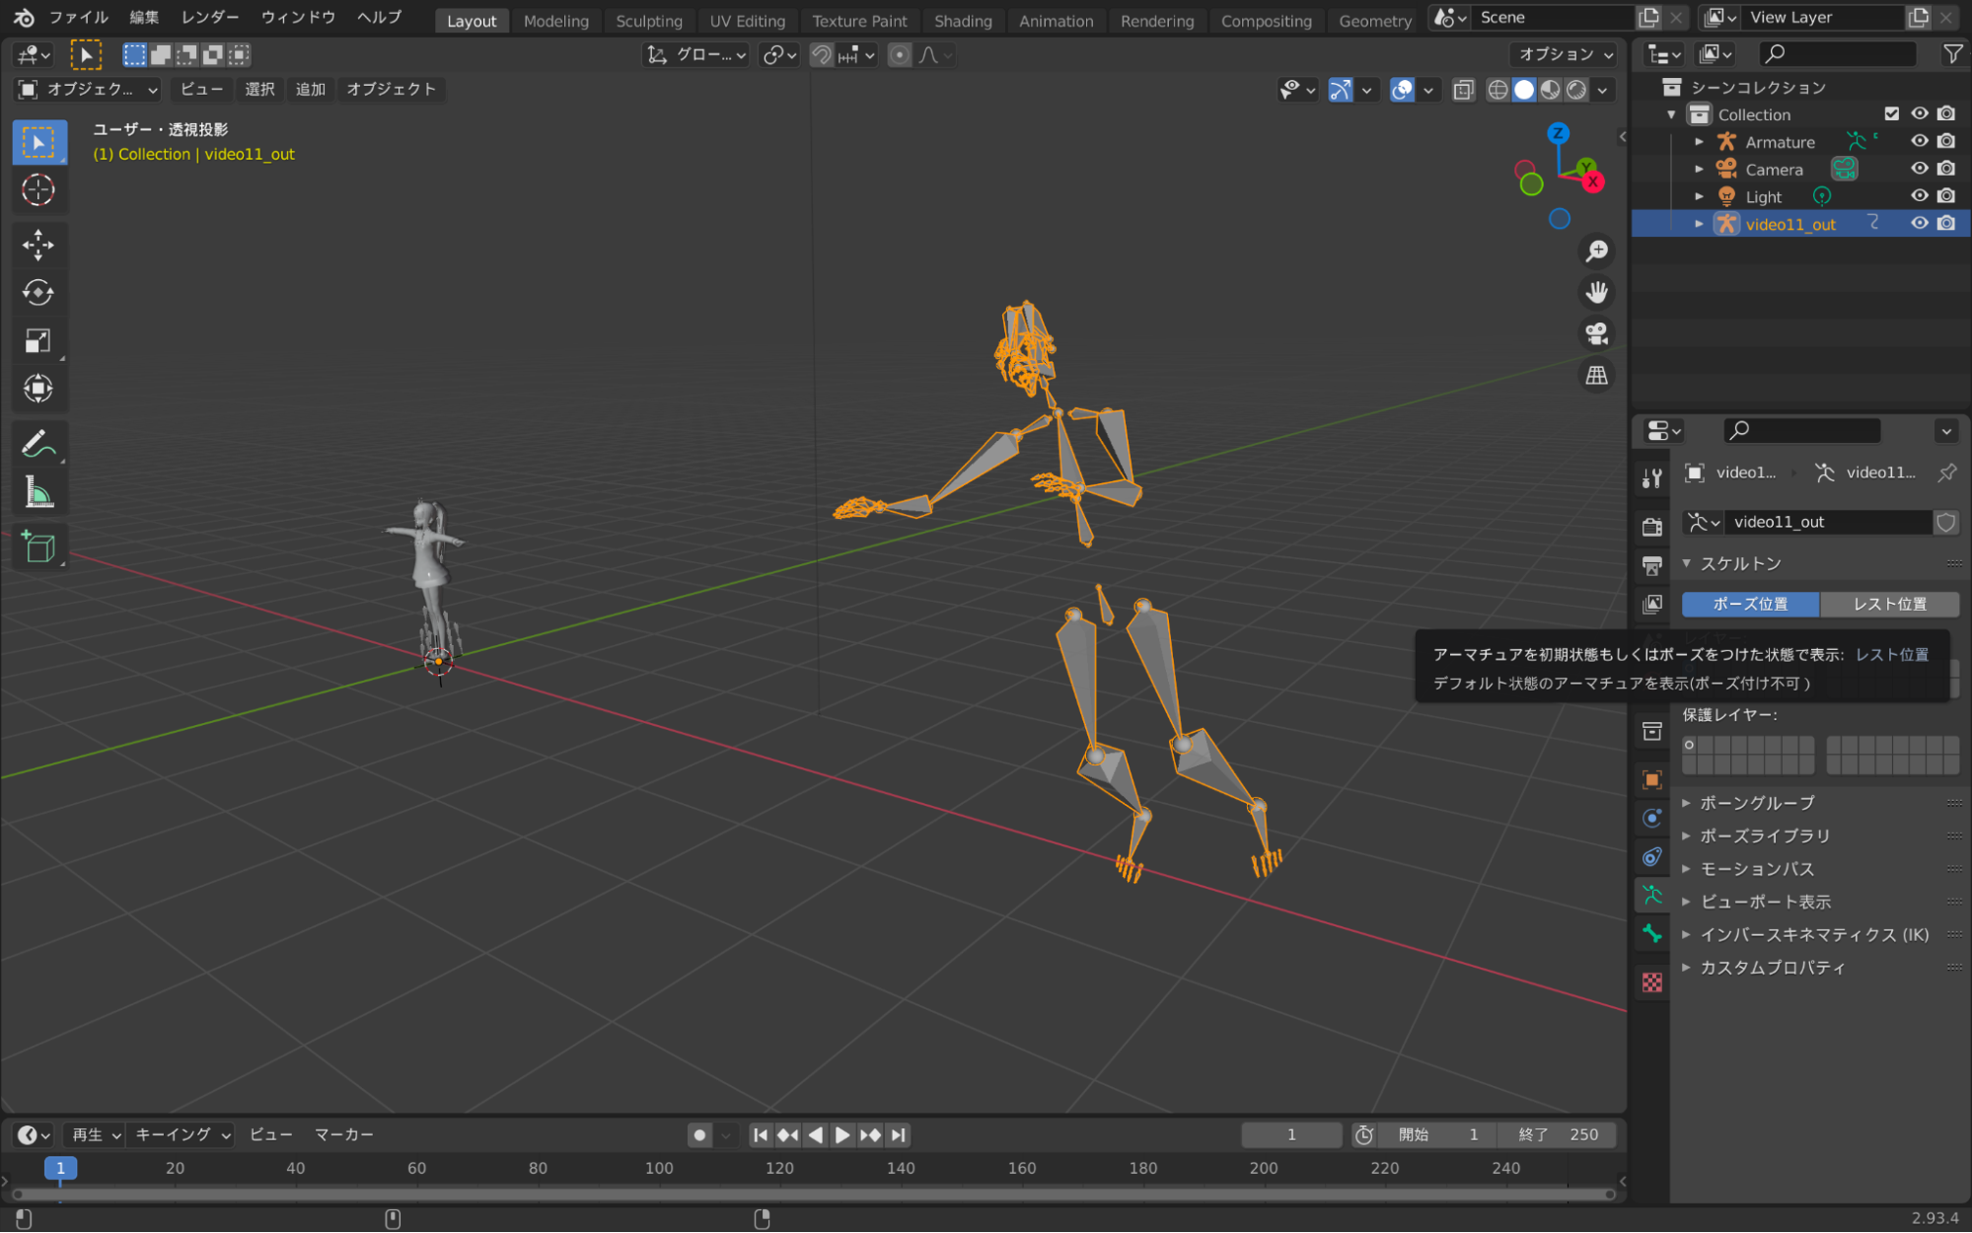Switch to the Animation workspace tab

1056,21
